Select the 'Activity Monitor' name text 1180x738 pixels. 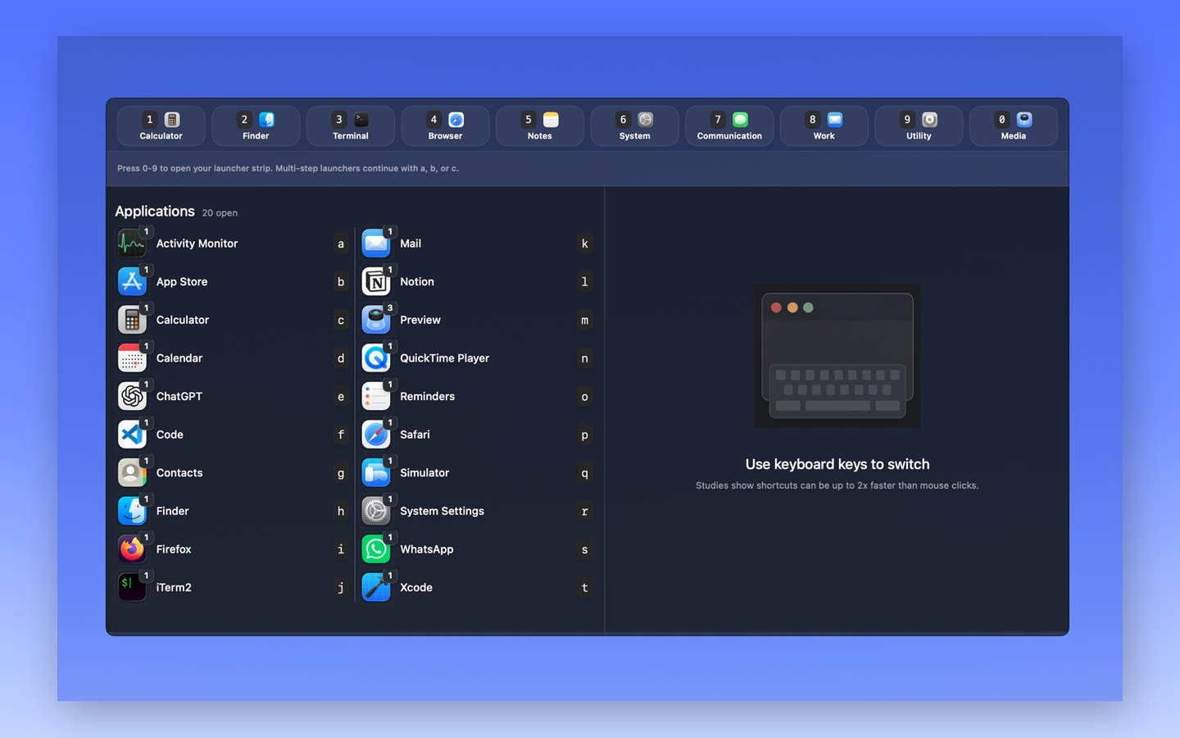(x=197, y=244)
